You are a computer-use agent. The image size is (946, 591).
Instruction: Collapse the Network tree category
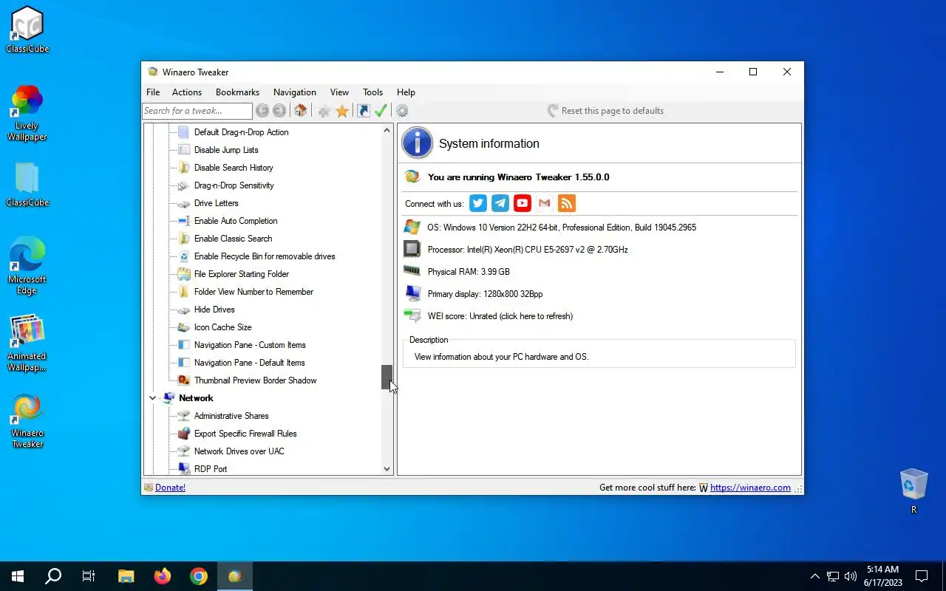coord(153,398)
